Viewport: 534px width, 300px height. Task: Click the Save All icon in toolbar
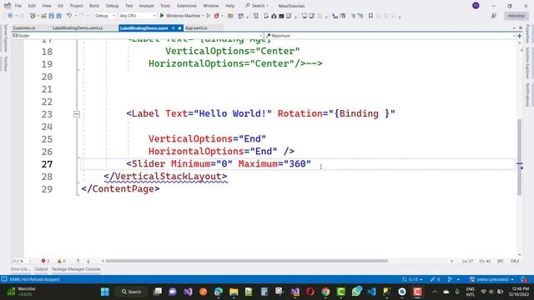click(x=59, y=16)
